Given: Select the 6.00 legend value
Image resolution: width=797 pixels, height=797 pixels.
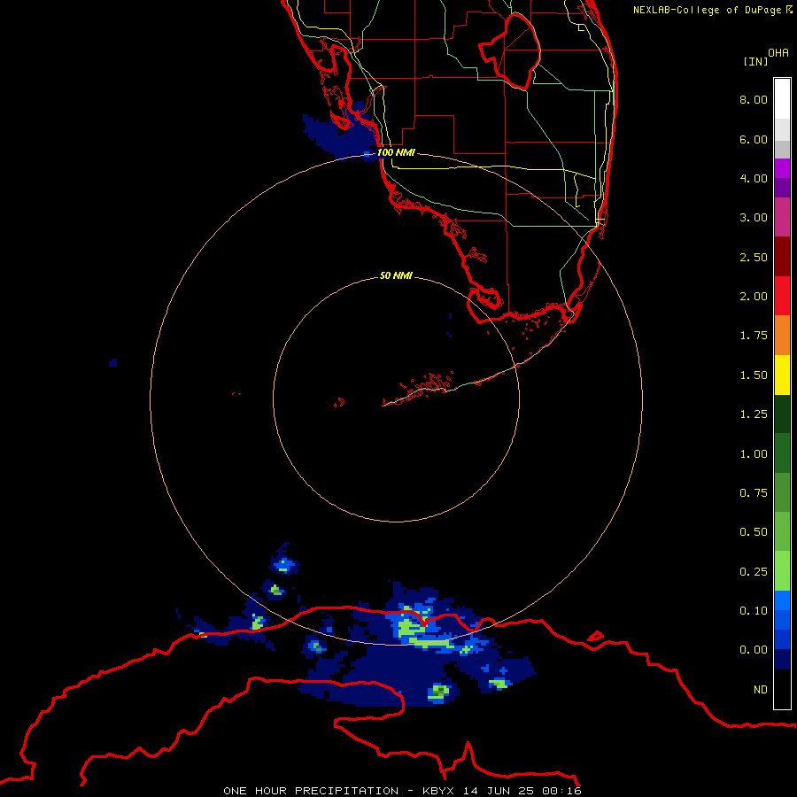Looking at the screenshot, I should 754,139.
